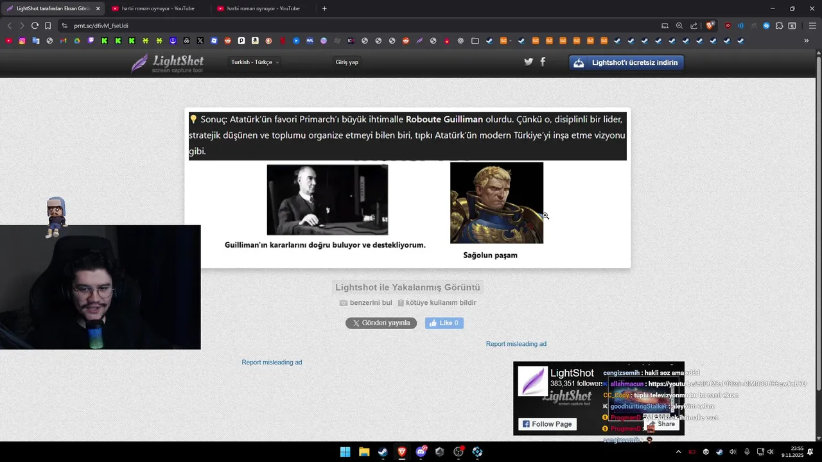
Task: Click the Atatürk photograph in screenshot
Action: (x=328, y=200)
